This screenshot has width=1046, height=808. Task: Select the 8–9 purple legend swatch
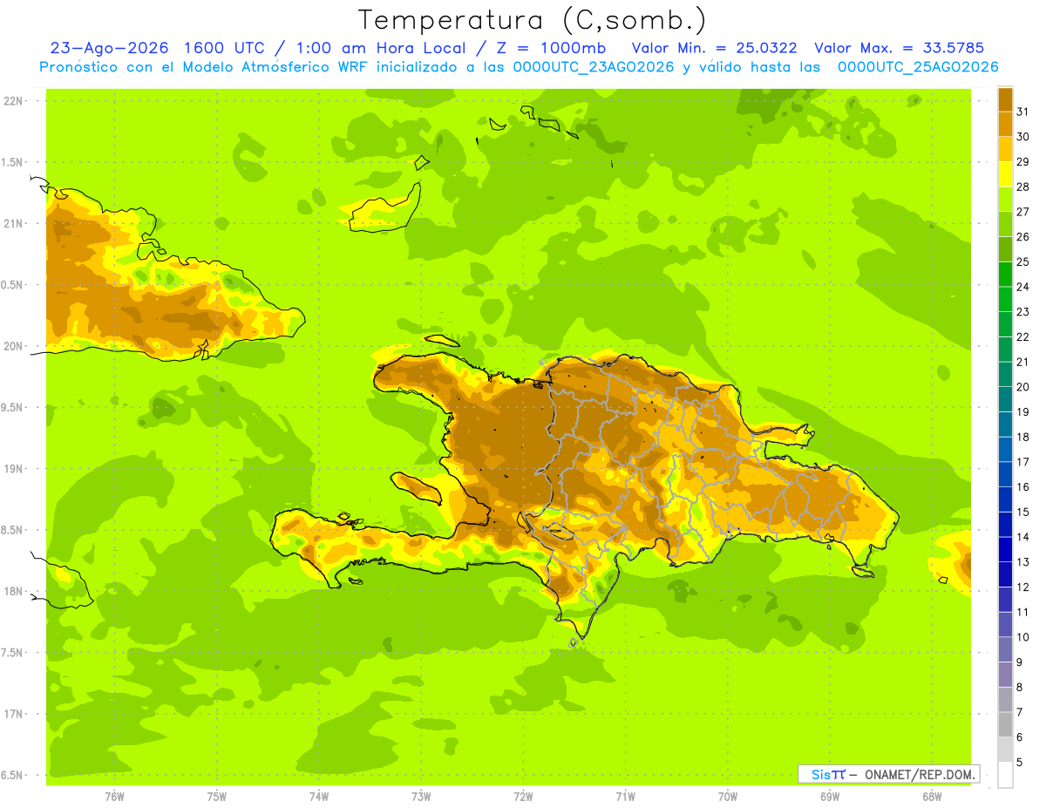(x=1005, y=675)
